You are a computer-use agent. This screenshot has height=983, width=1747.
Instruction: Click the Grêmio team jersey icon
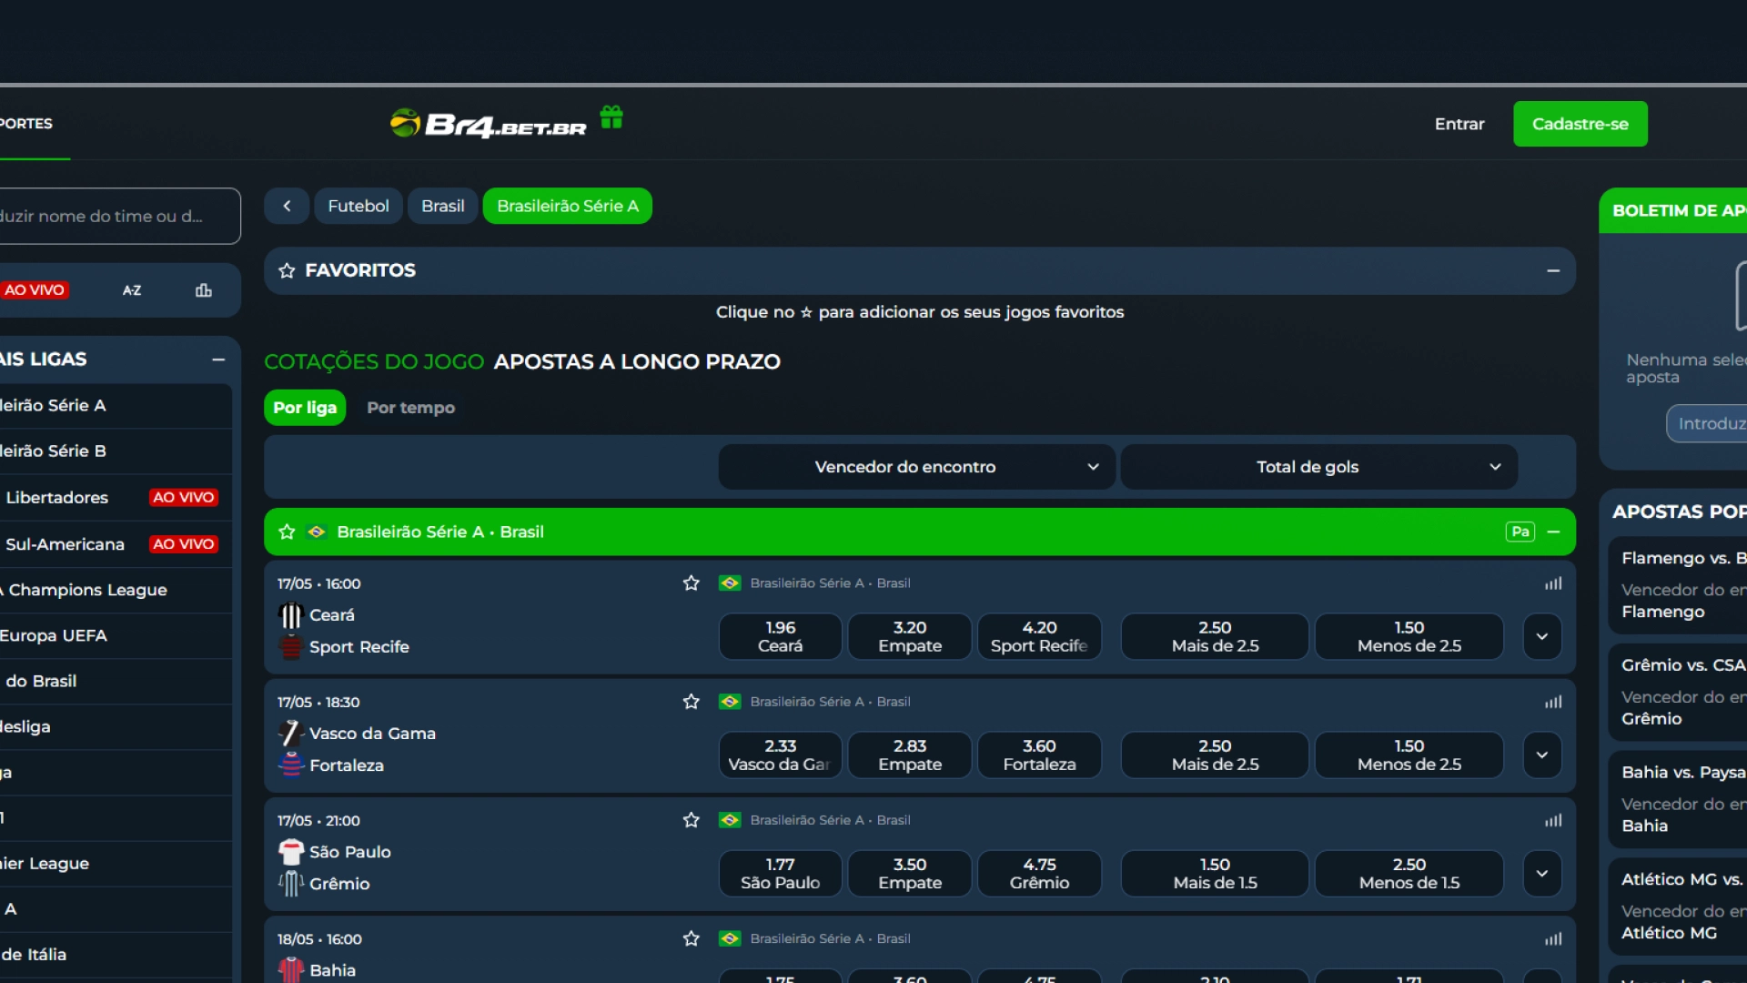290,884
